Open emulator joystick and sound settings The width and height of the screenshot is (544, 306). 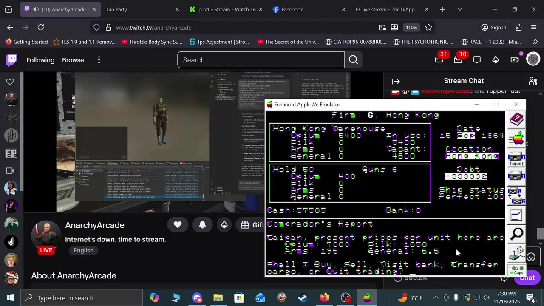pos(517,253)
